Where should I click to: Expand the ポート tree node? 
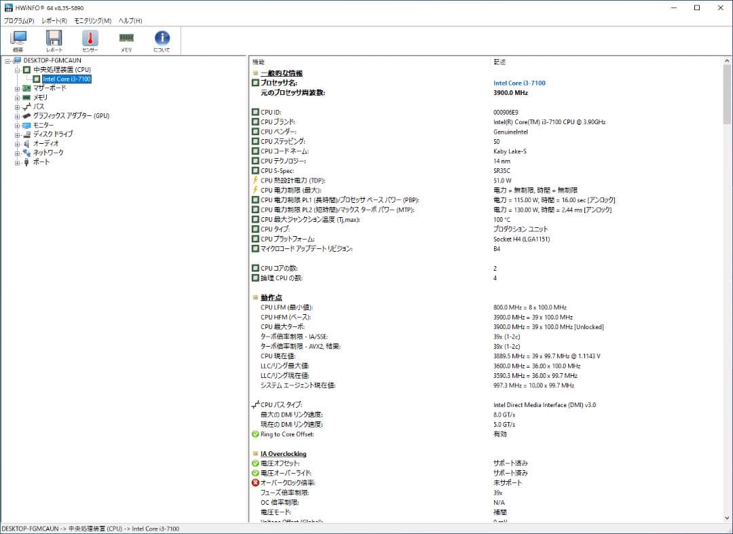coord(17,162)
